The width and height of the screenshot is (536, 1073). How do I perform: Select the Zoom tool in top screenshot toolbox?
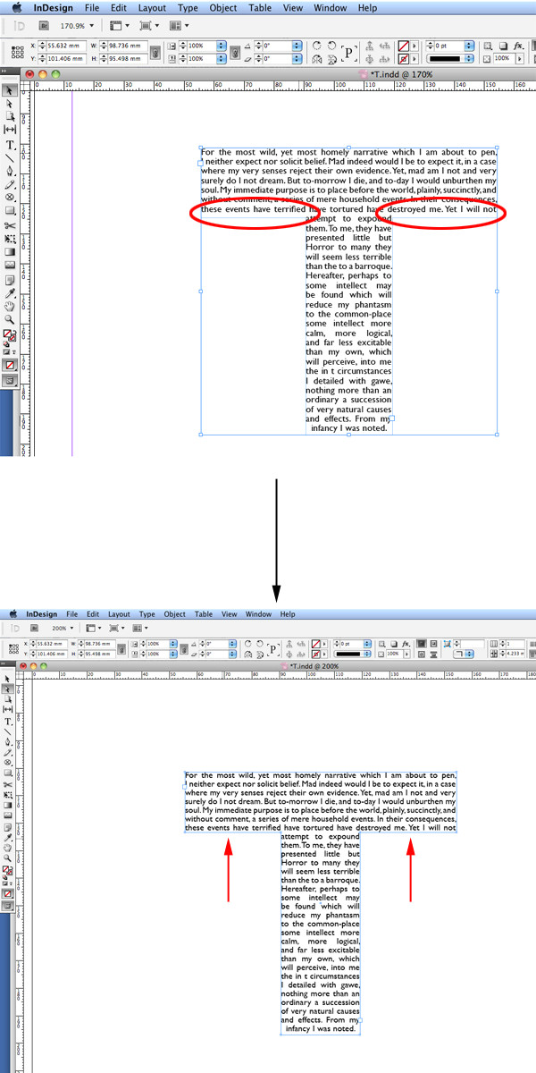click(10, 319)
